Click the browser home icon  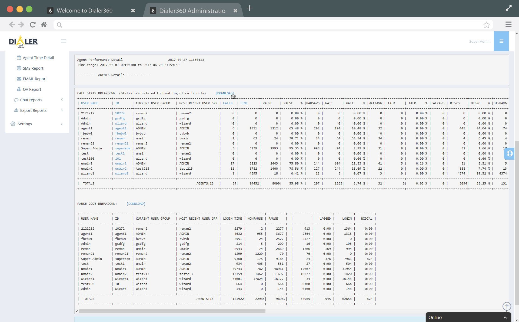click(44, 25)
